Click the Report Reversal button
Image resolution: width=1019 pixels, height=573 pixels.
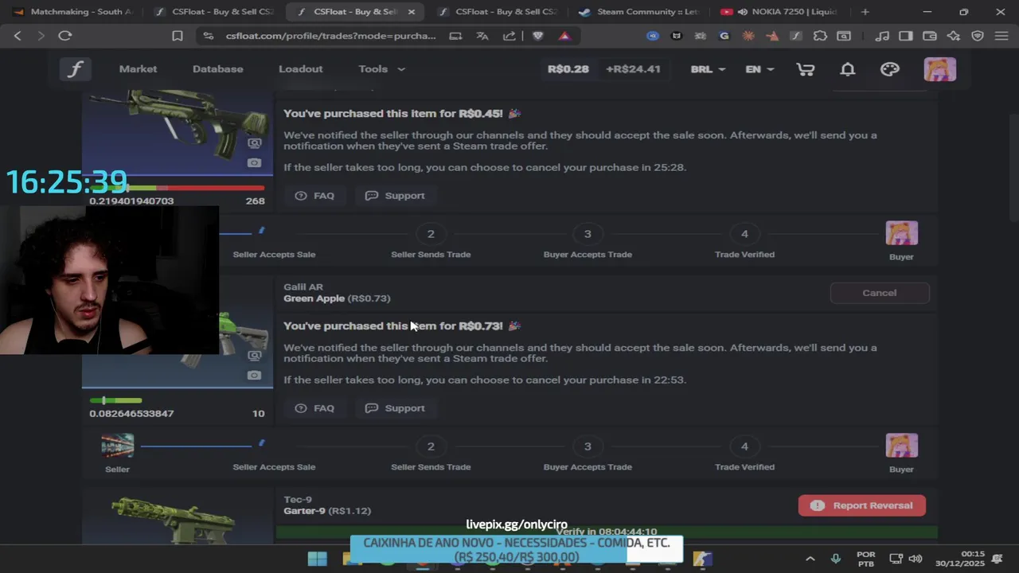pos(862,505)
